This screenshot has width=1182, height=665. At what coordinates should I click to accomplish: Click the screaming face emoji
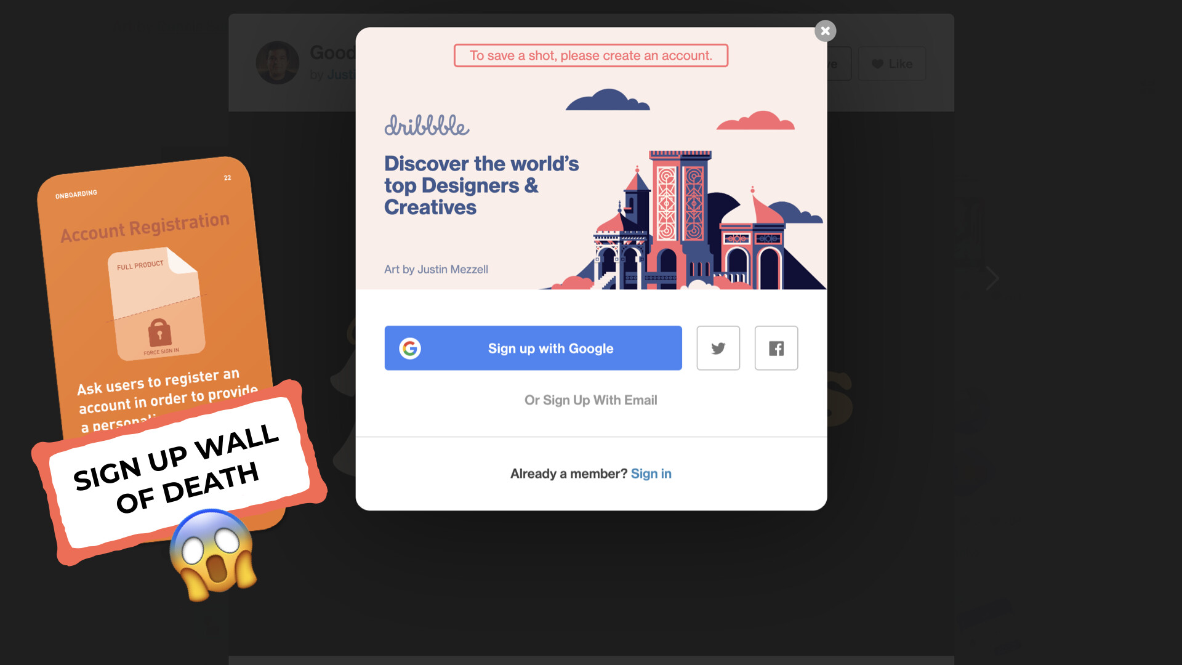point(213,555)
